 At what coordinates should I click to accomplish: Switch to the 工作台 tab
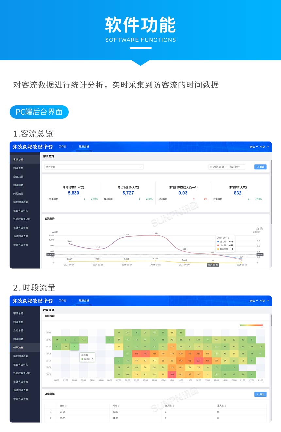[62, 147]
